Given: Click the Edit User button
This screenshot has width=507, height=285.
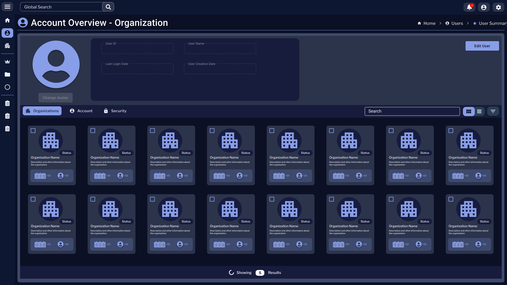Looking at the screenshot, I should tap(482, 46).
